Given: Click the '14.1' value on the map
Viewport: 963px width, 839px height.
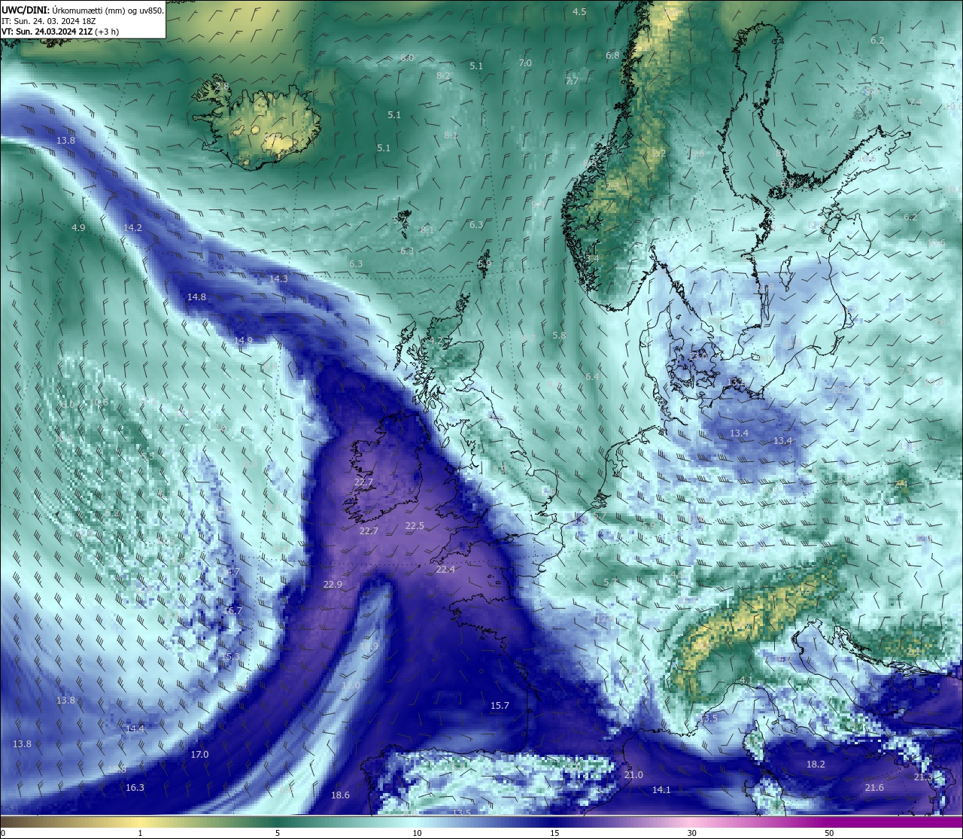Looking at the screenshot, I should point(661,790).
